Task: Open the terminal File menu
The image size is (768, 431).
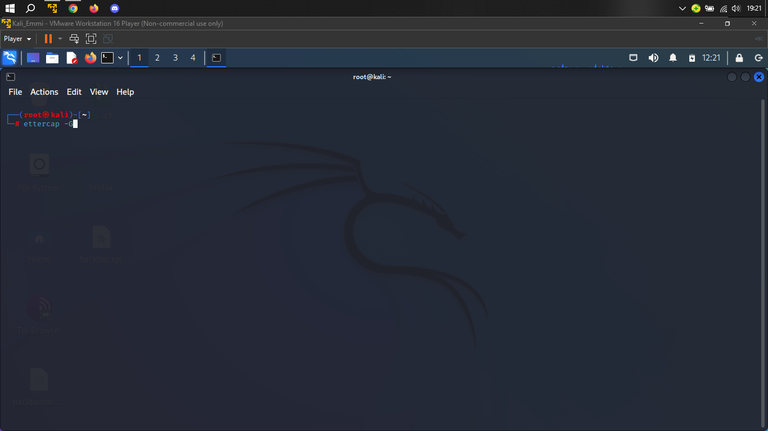Action: coord(15,92)
